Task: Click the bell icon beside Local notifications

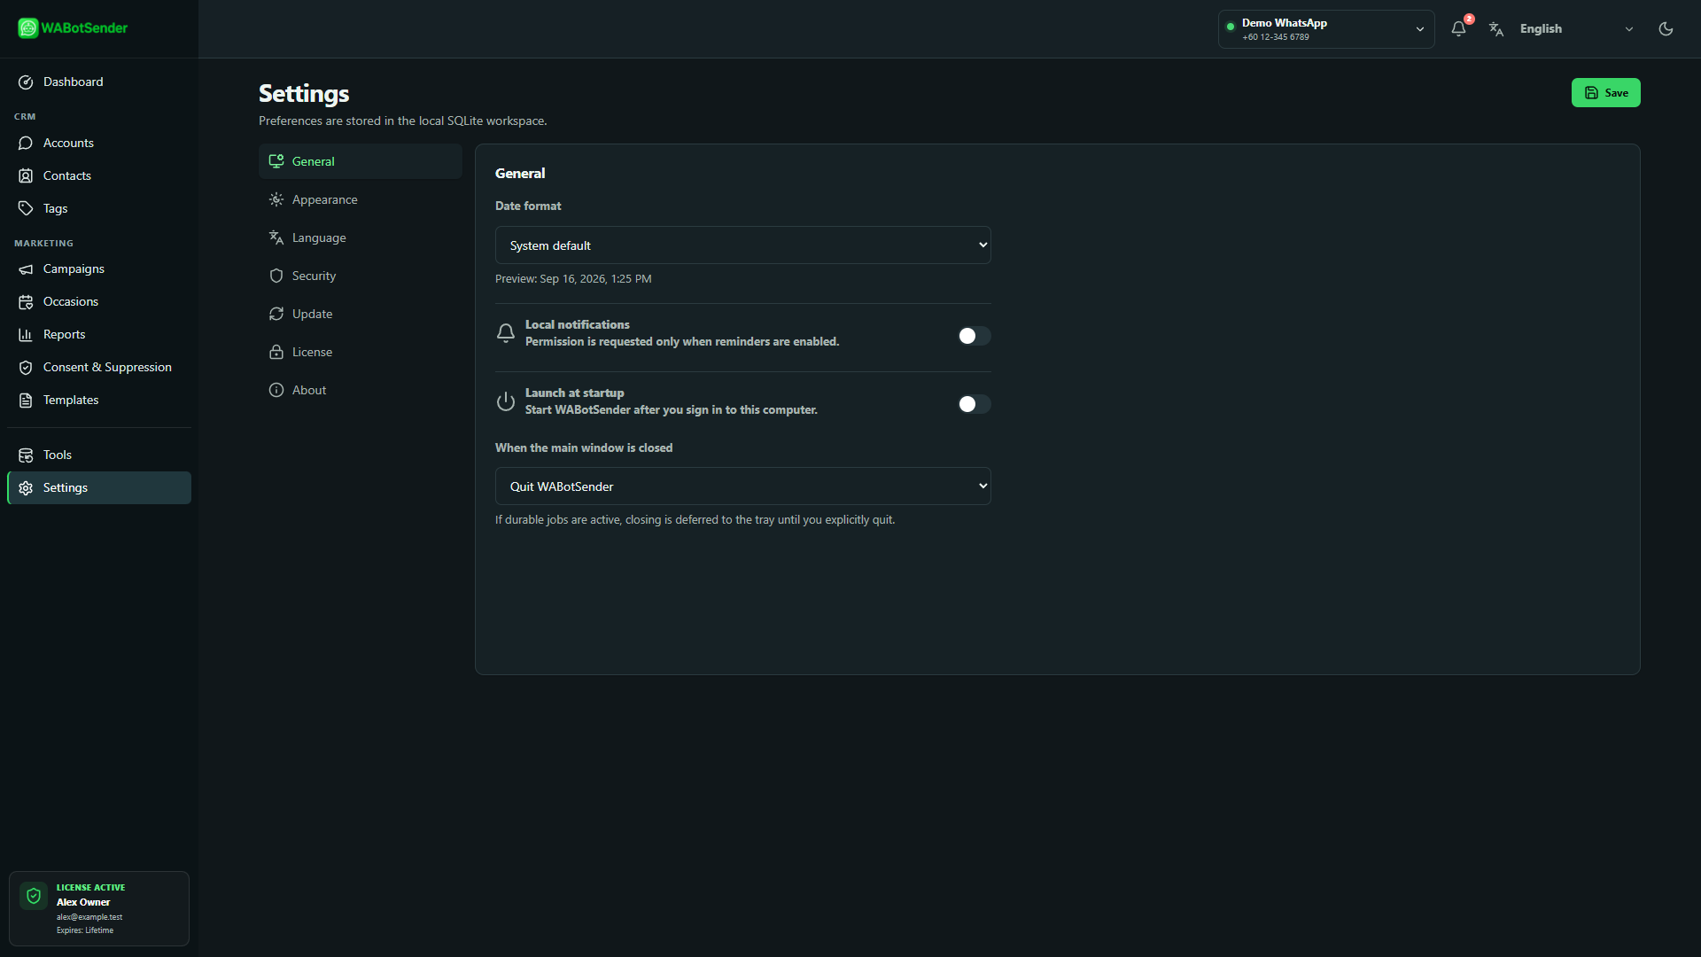Action: (x=506, y=333)
